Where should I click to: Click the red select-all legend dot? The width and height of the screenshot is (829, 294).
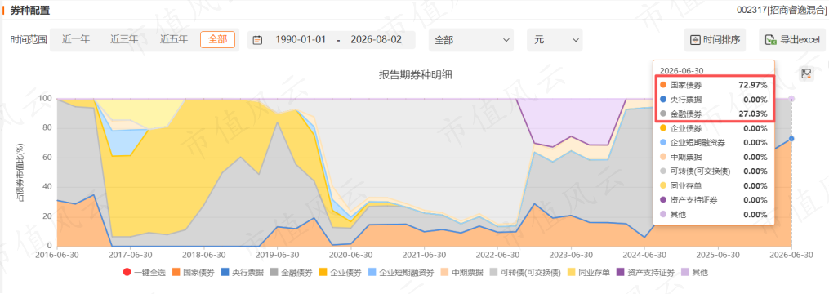point(127,273)
